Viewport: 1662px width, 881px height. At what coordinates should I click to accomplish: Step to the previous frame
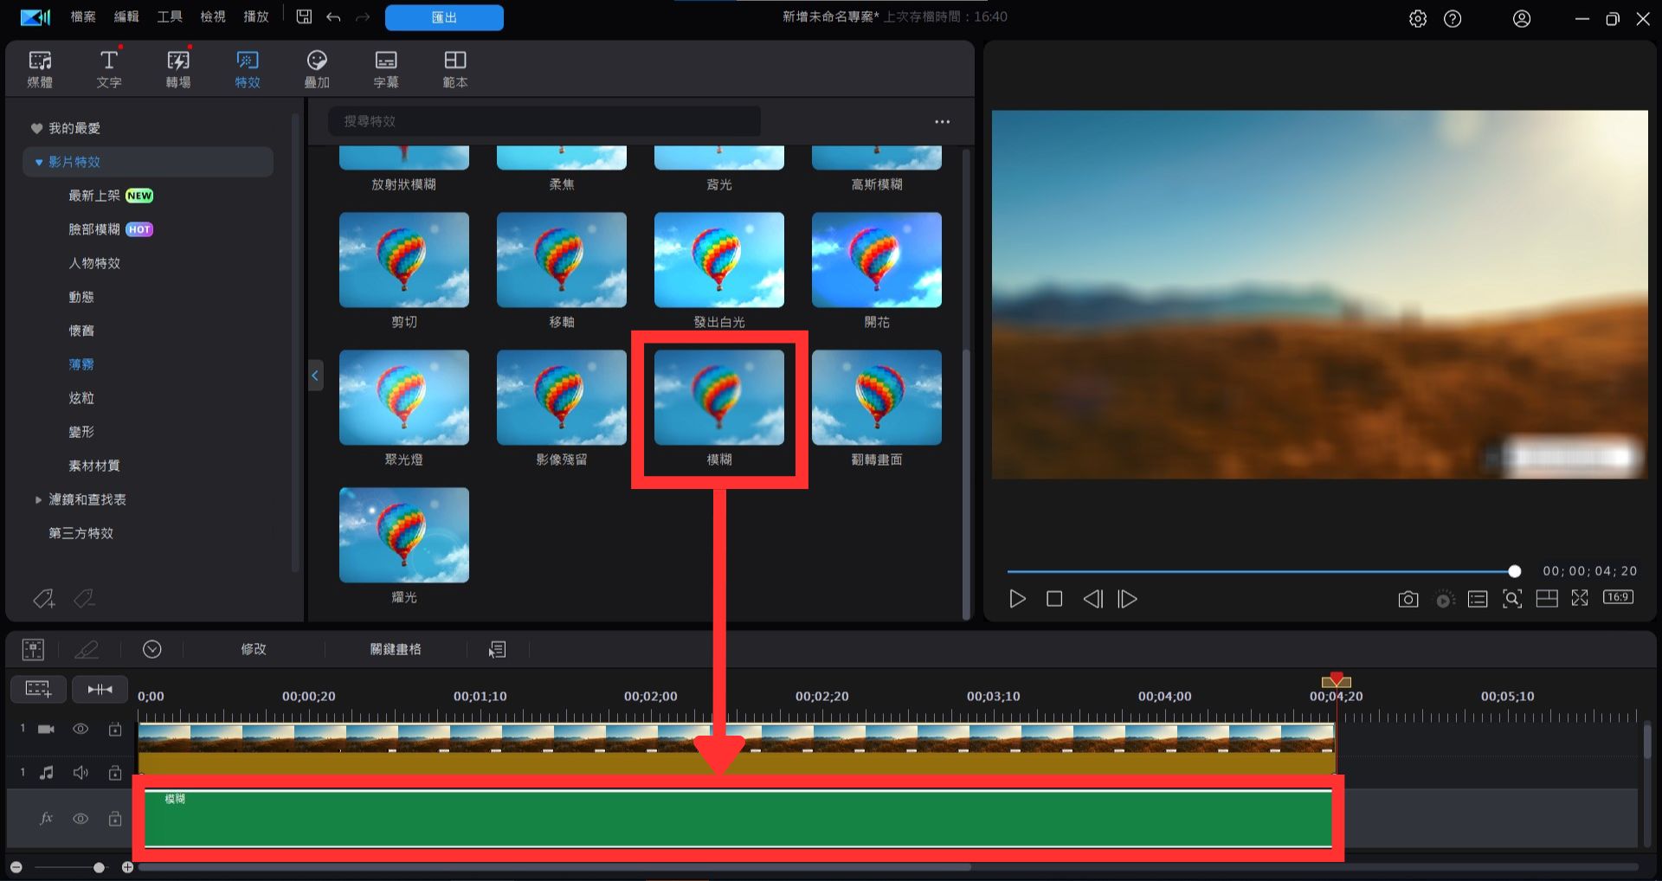click(1092, 599)
